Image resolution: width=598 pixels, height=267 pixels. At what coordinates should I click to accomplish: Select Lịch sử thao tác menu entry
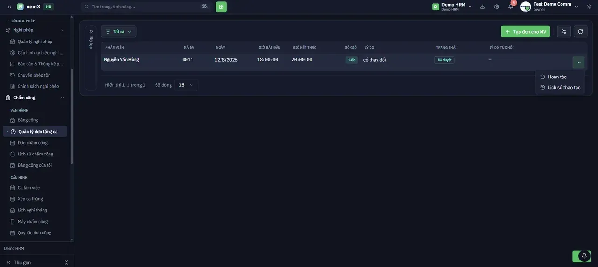pos(560,87)
